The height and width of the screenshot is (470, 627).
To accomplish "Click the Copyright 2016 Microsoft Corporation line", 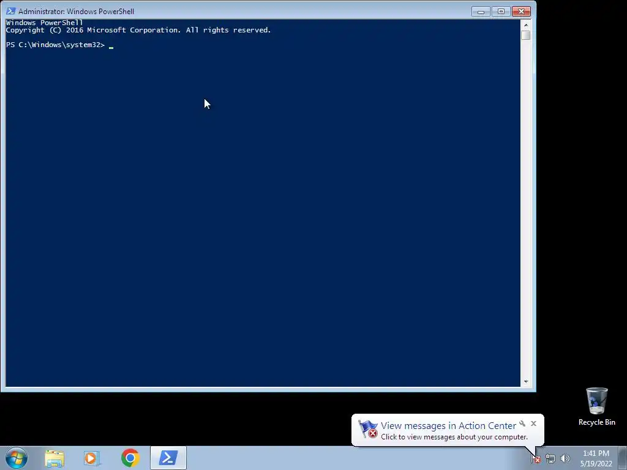I will tap(138, 30).
